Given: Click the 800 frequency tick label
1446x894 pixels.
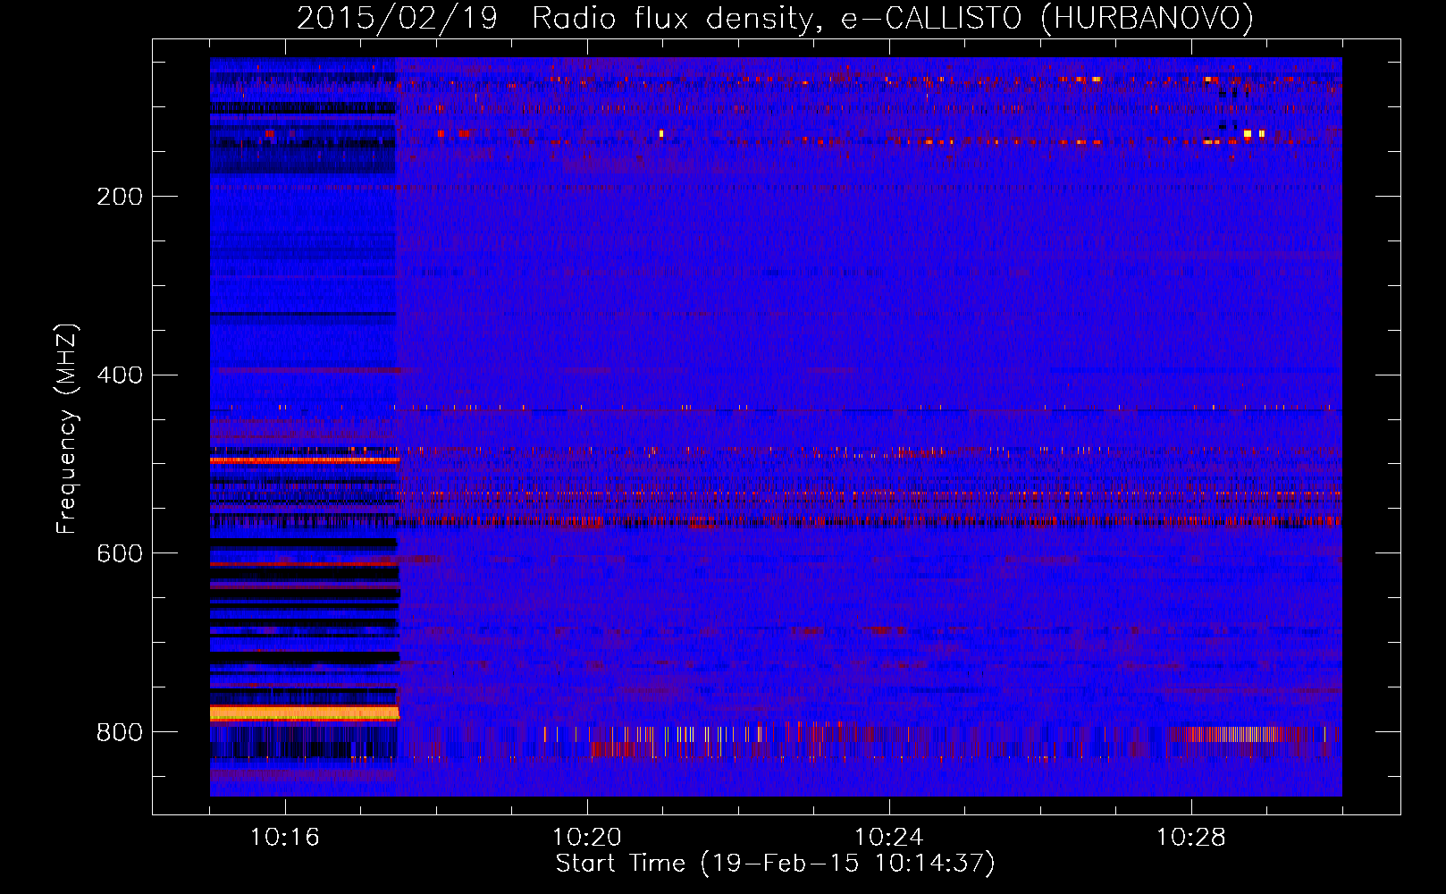Looking at the screenshot, I should tap(120, 733).
